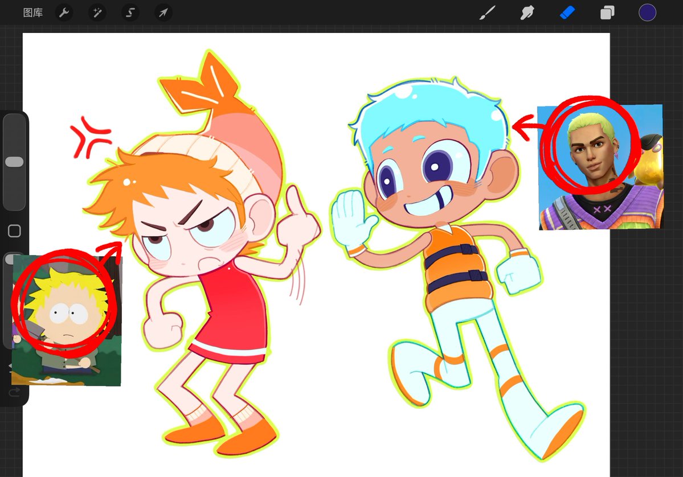
Task: Tap the redo arrow in sidebar
Action: point(14,393)
